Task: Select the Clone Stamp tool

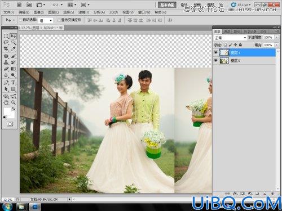Action: tap(6, 62)
